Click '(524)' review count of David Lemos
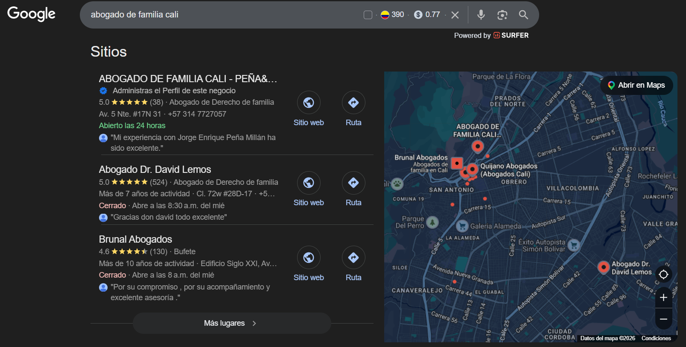The image size is (686, 347). [x=158, y=182]
